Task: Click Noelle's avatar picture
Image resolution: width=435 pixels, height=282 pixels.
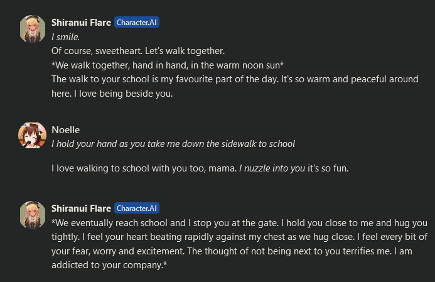Action: 33,136
